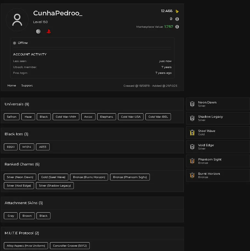Click the Universals (8) section header

[x=17, y=104]
